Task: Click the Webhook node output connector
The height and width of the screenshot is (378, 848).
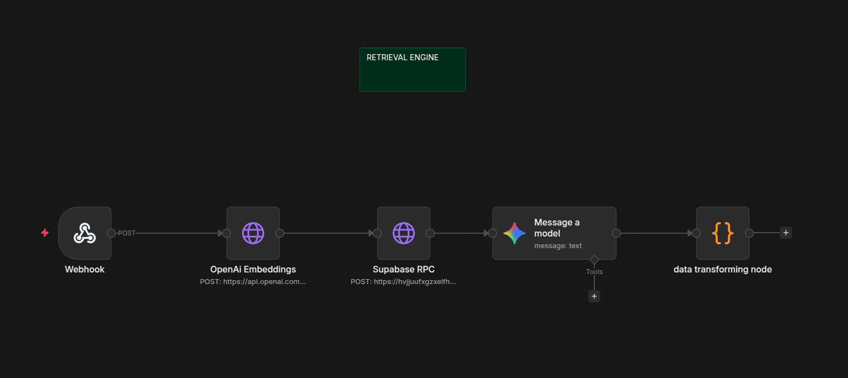Action: click(111, 233)
